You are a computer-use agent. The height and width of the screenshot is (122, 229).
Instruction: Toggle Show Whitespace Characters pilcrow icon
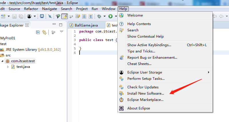click(x=91, y=16)
